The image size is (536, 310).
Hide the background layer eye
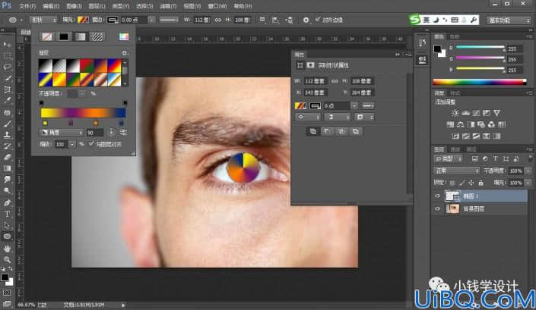pos(438,208)
